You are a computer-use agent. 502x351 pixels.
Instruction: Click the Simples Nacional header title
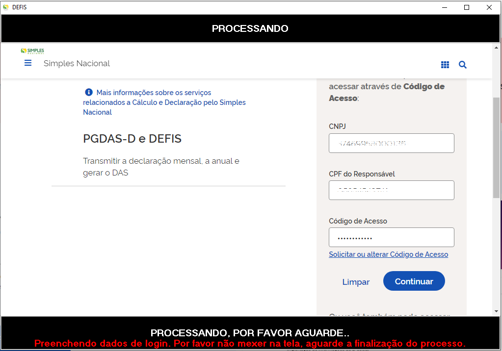77,63
